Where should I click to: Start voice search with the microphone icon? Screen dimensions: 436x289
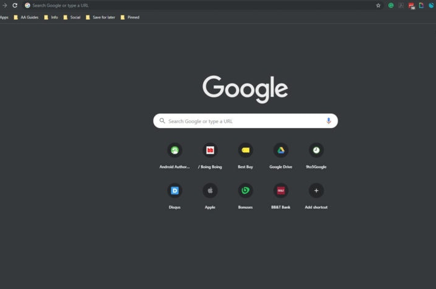point(328,121)
